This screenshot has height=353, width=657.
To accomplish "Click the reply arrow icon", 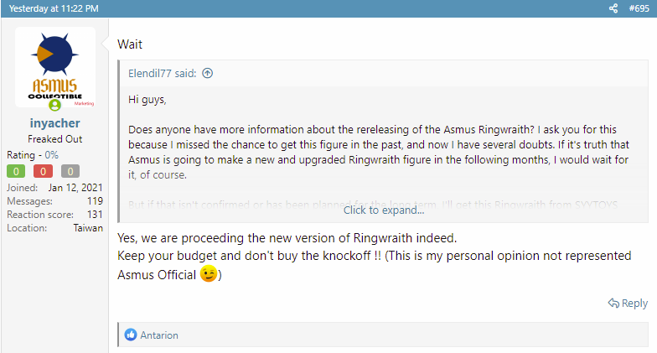I will (x=613, y=304).
